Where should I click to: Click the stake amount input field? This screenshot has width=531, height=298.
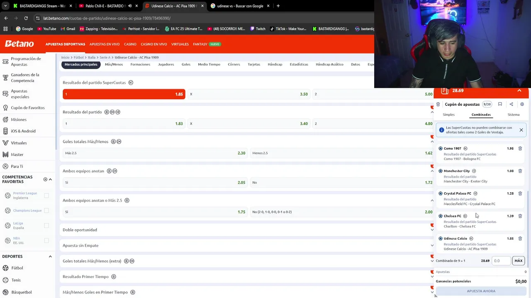point(502,261)
